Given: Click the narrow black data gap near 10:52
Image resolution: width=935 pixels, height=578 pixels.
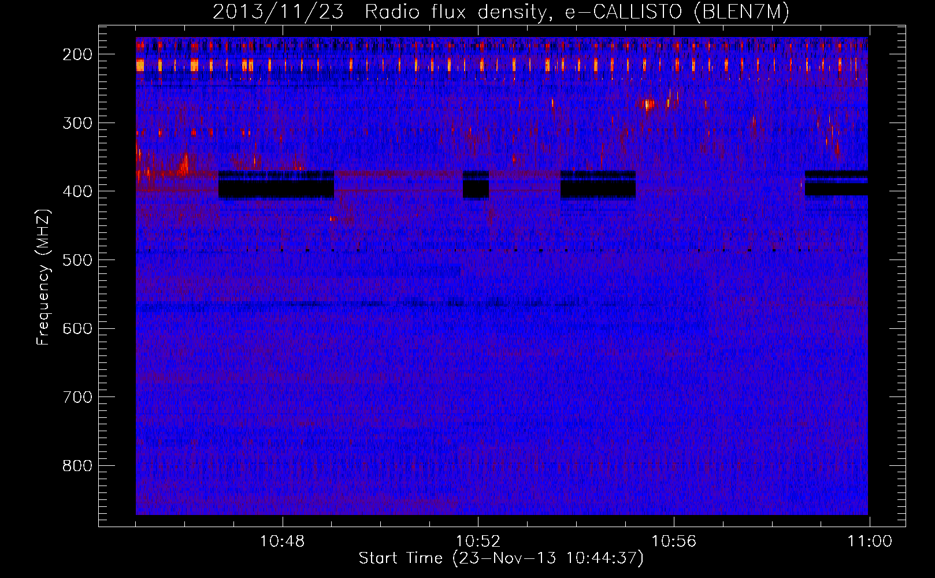Looking at the screenshot, I should pos(476,185).
